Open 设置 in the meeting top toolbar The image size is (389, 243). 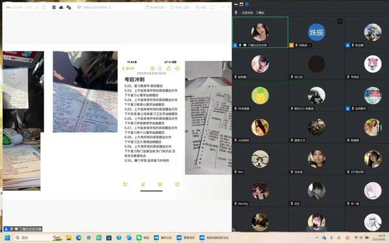201,7
